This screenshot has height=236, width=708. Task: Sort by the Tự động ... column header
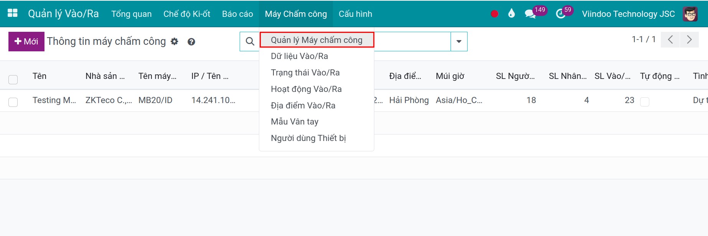[660, 76]
